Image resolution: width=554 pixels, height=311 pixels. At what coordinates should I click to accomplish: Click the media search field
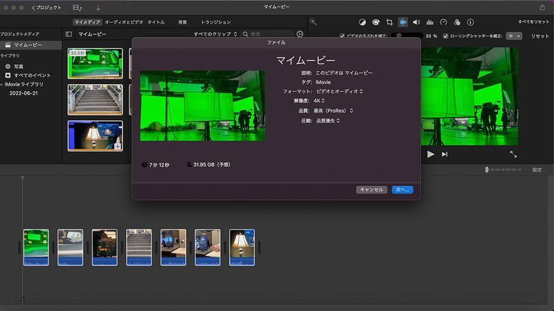(x=268, y=34)
